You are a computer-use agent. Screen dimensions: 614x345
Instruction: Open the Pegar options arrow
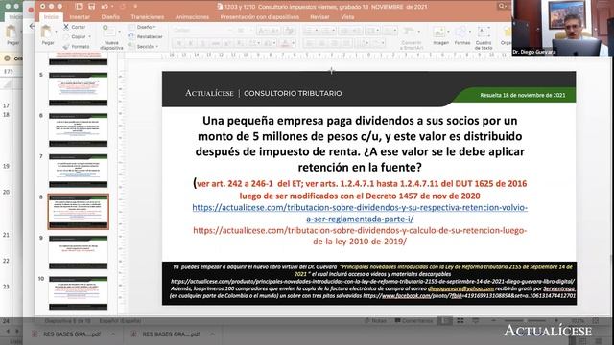[x=56, y=32]
